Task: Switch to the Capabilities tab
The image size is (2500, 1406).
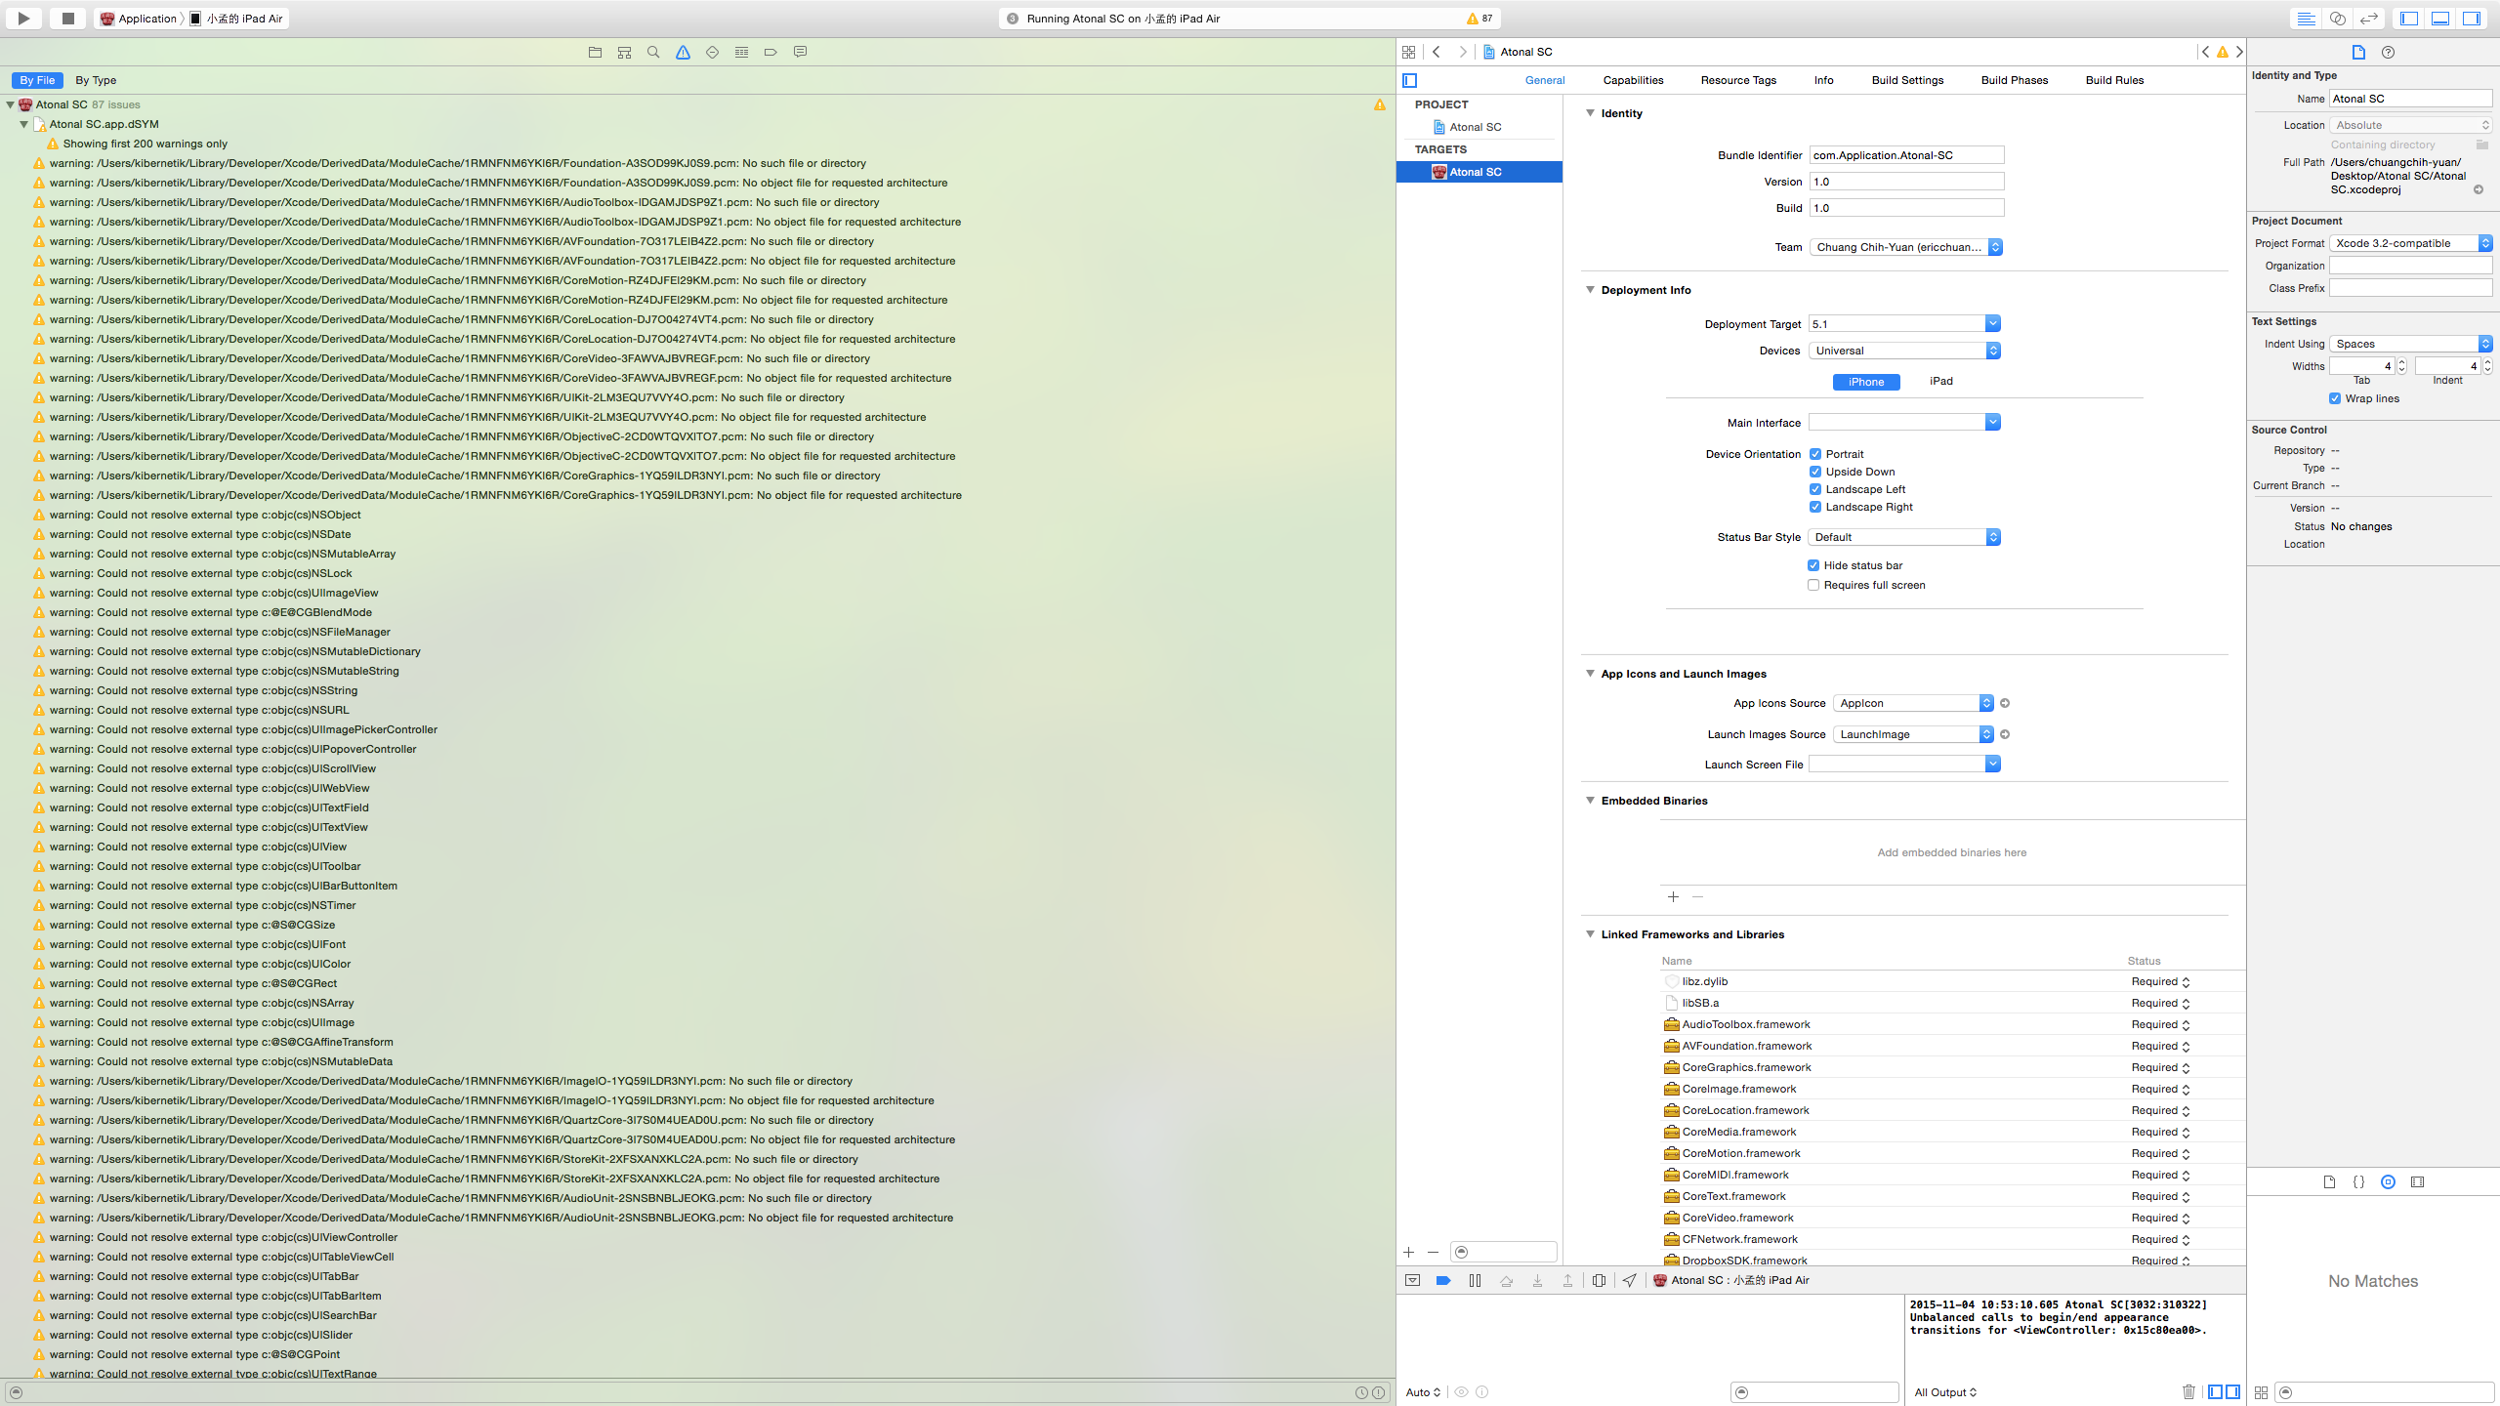Action: tap(1633, 80)
